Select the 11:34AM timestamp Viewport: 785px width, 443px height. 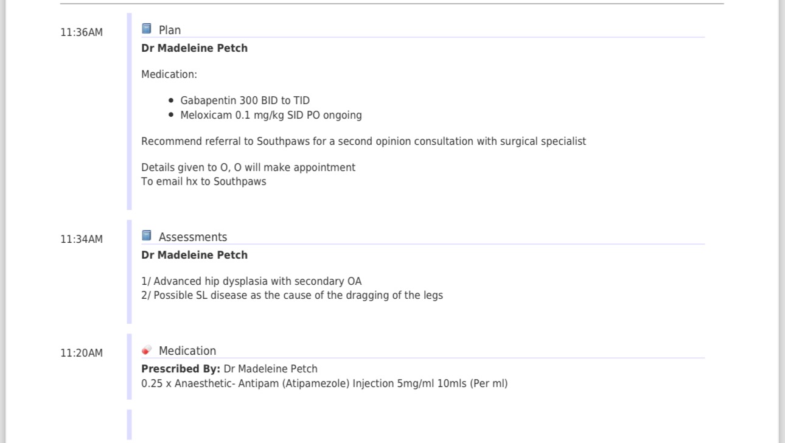pos(82,239)
